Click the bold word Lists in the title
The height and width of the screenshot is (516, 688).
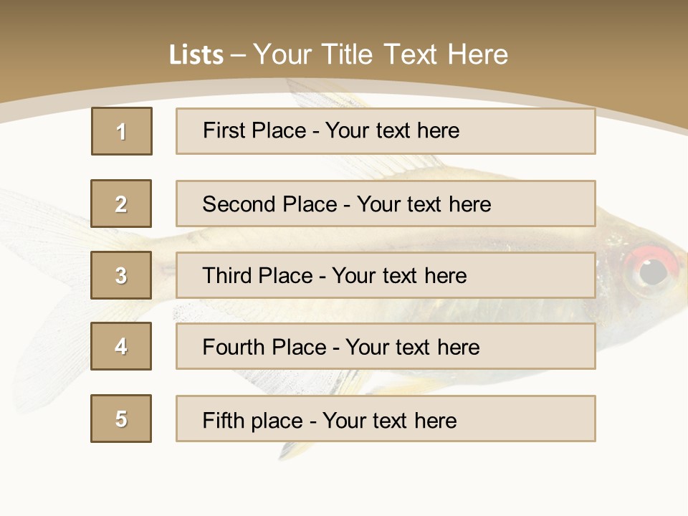pyautogui.click(x=196, y=55)
